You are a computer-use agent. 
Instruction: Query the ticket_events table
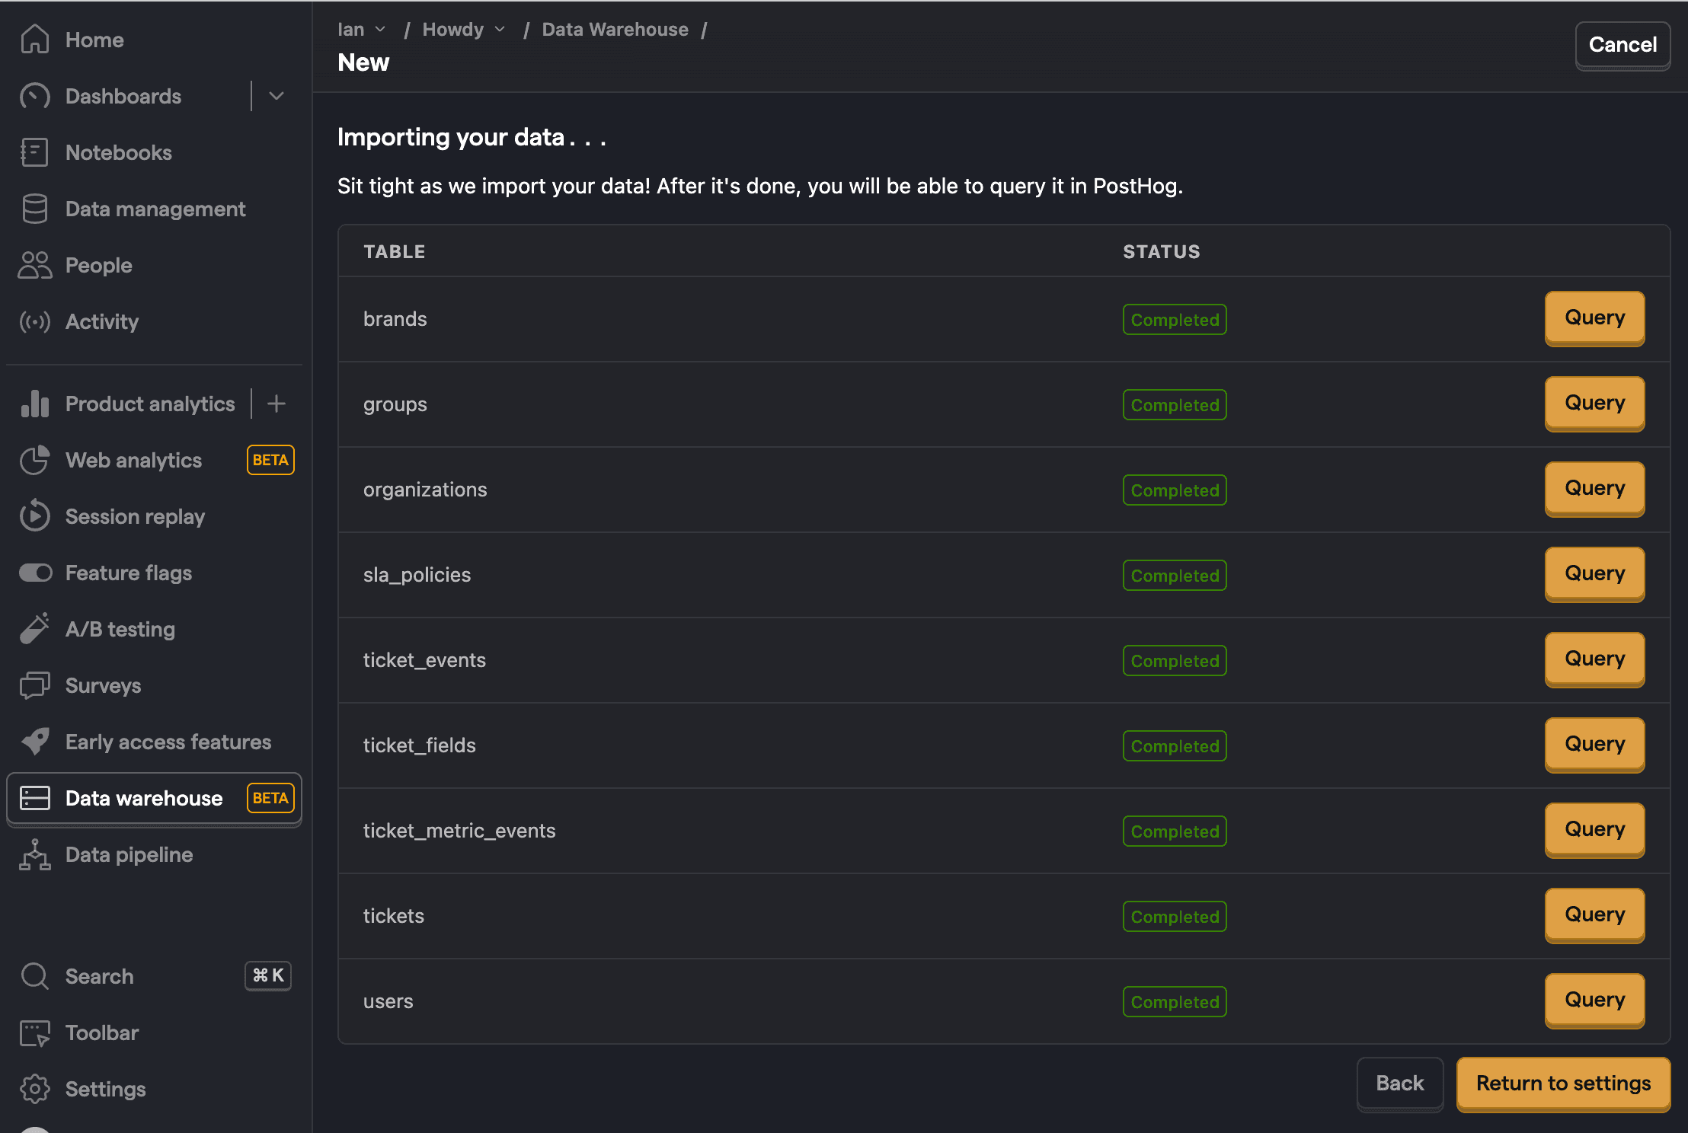pos(1594,659)
